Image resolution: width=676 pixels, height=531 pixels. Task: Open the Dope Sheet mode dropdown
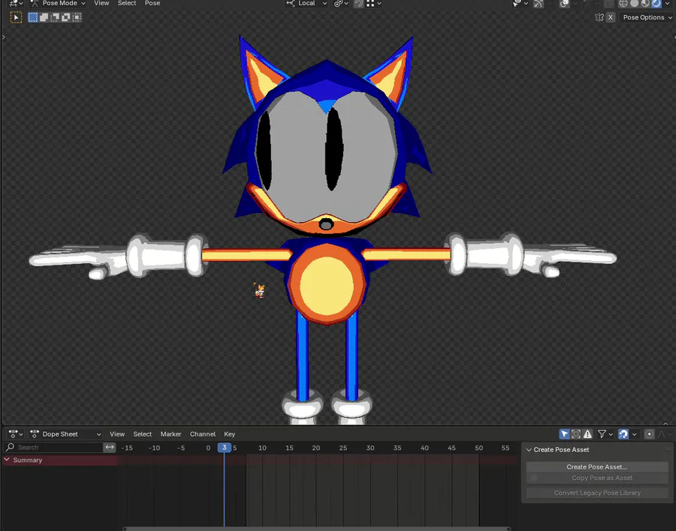(65, 434)
